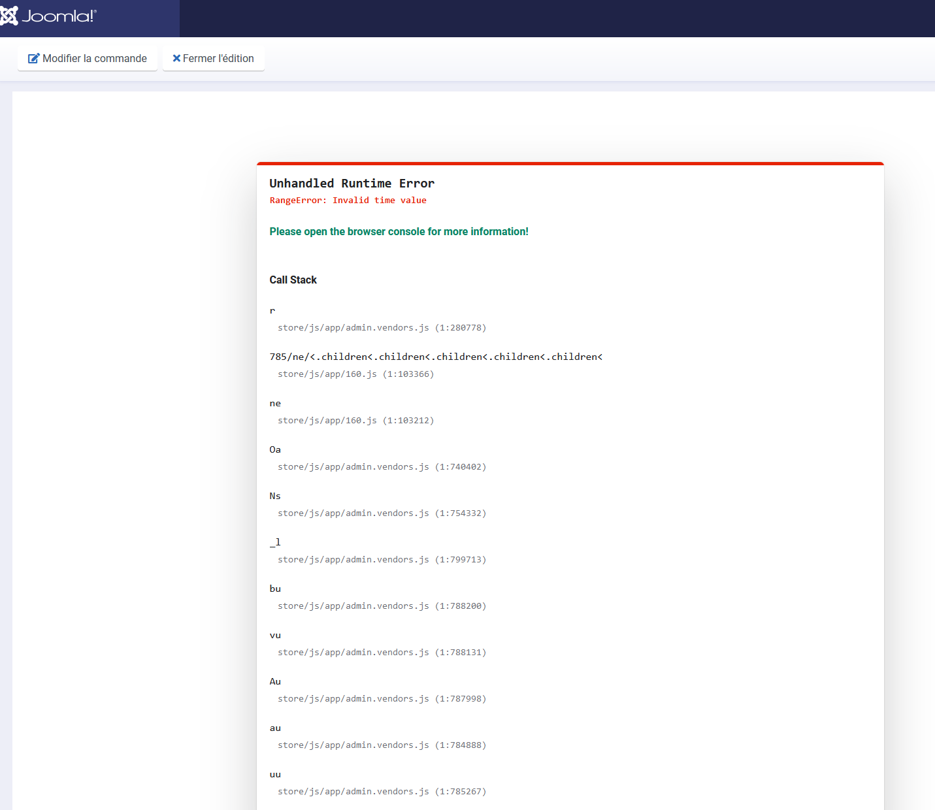The image size is (935, 810).
Task: Click stack source admin.vendors.js (1:740402)
Action: pyautogui.click(x=382, y=467)
